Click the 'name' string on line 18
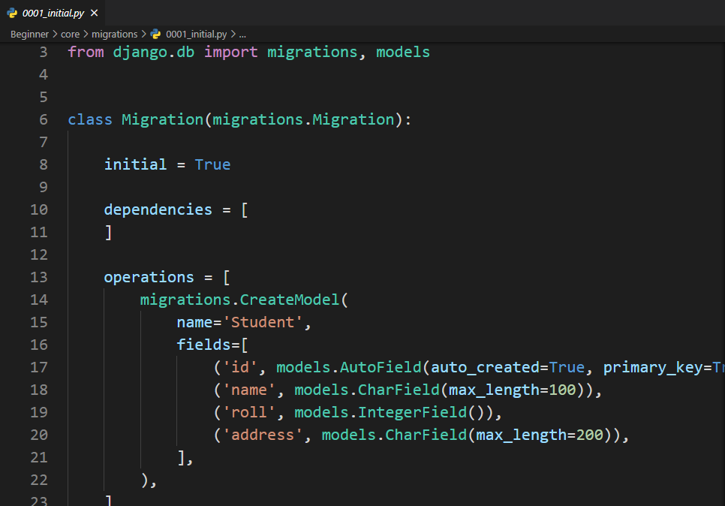Viewport: 725px width, 506px height. (x=248, y=390)
